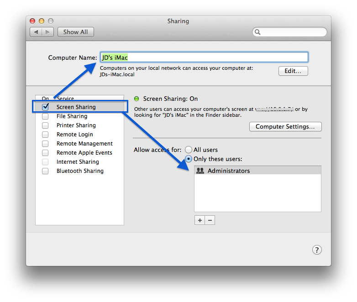The width and height of the screenshot is (357, 302).
Task: Minimize the Sharing window with yellow button
Action: (x=42, y=21)
